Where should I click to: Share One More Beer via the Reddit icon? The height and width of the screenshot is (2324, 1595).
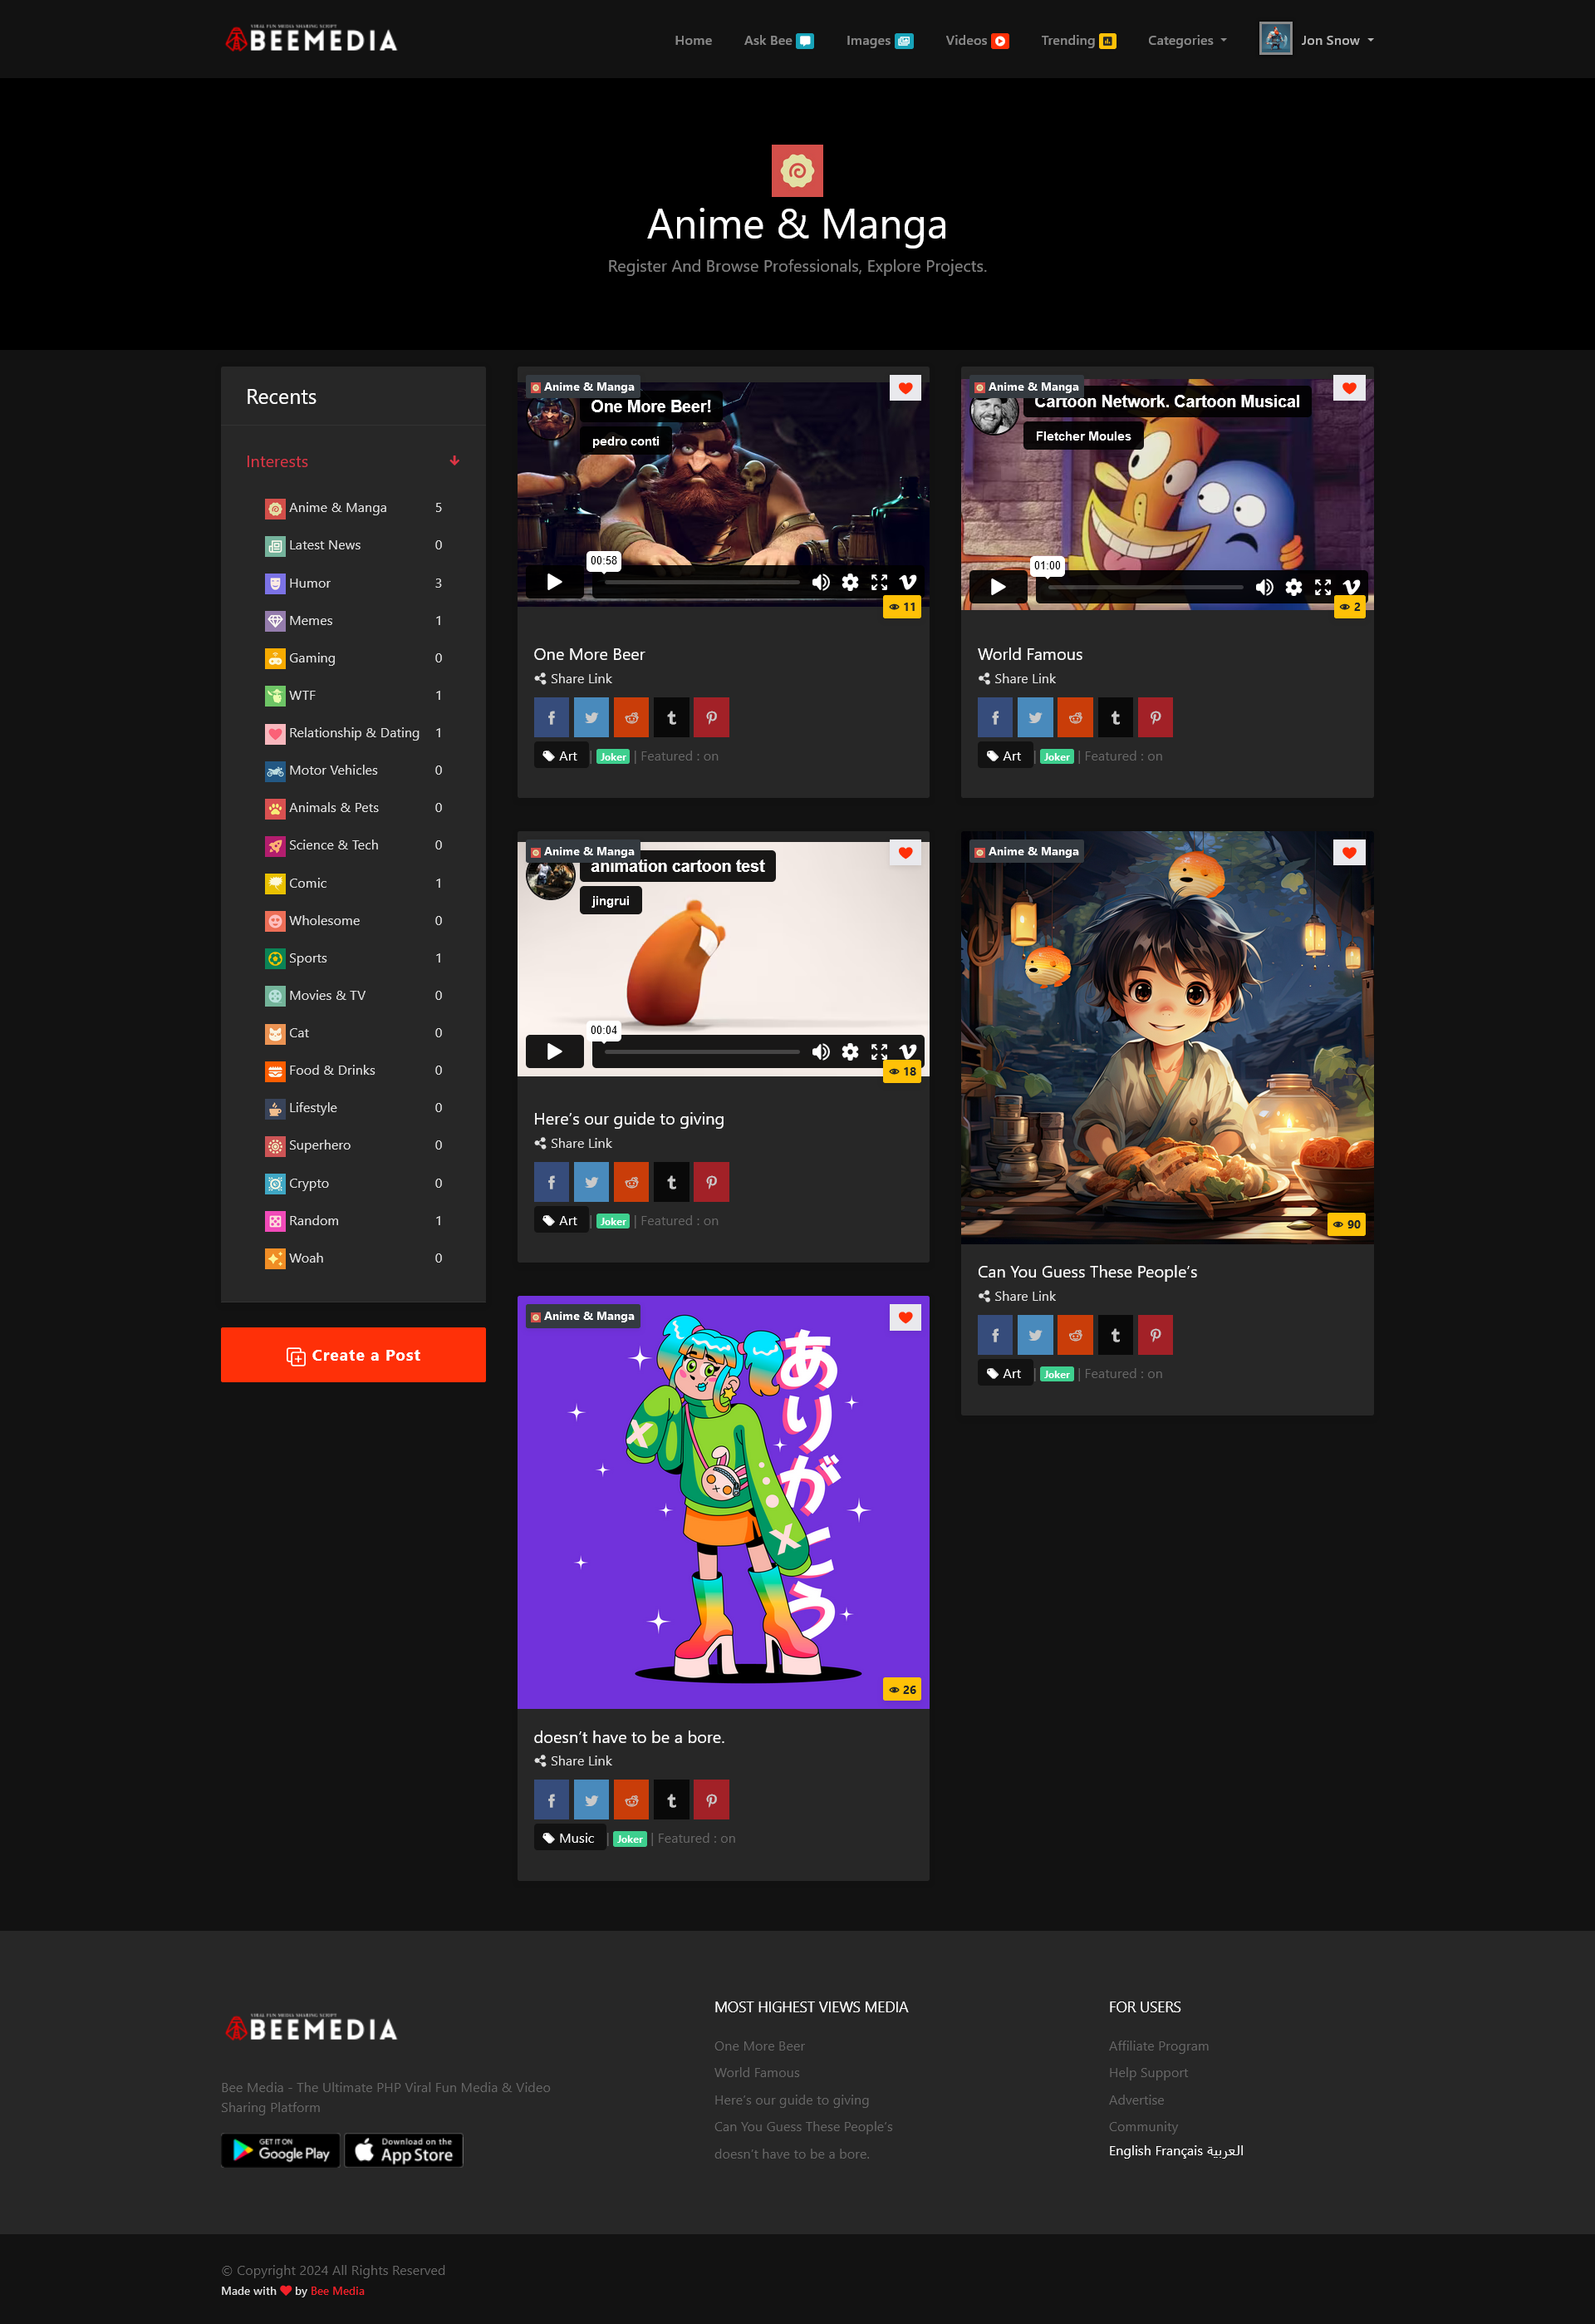631,717
